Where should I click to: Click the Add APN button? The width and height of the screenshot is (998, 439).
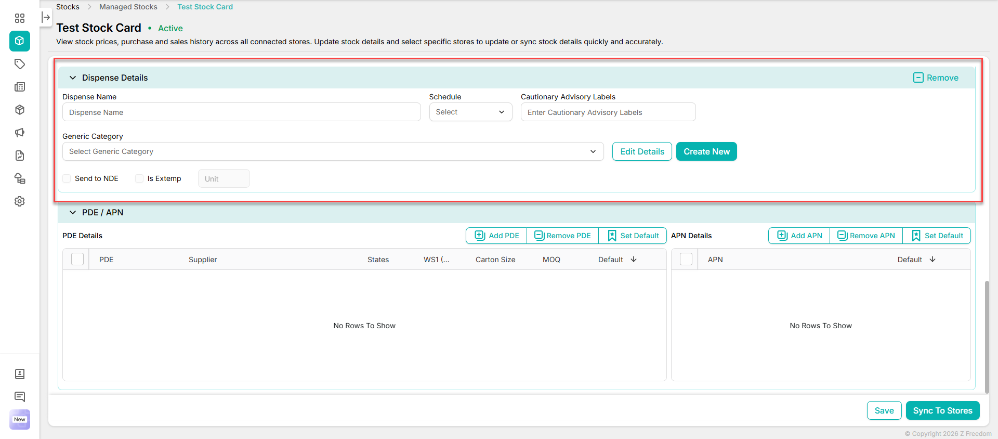799,236
